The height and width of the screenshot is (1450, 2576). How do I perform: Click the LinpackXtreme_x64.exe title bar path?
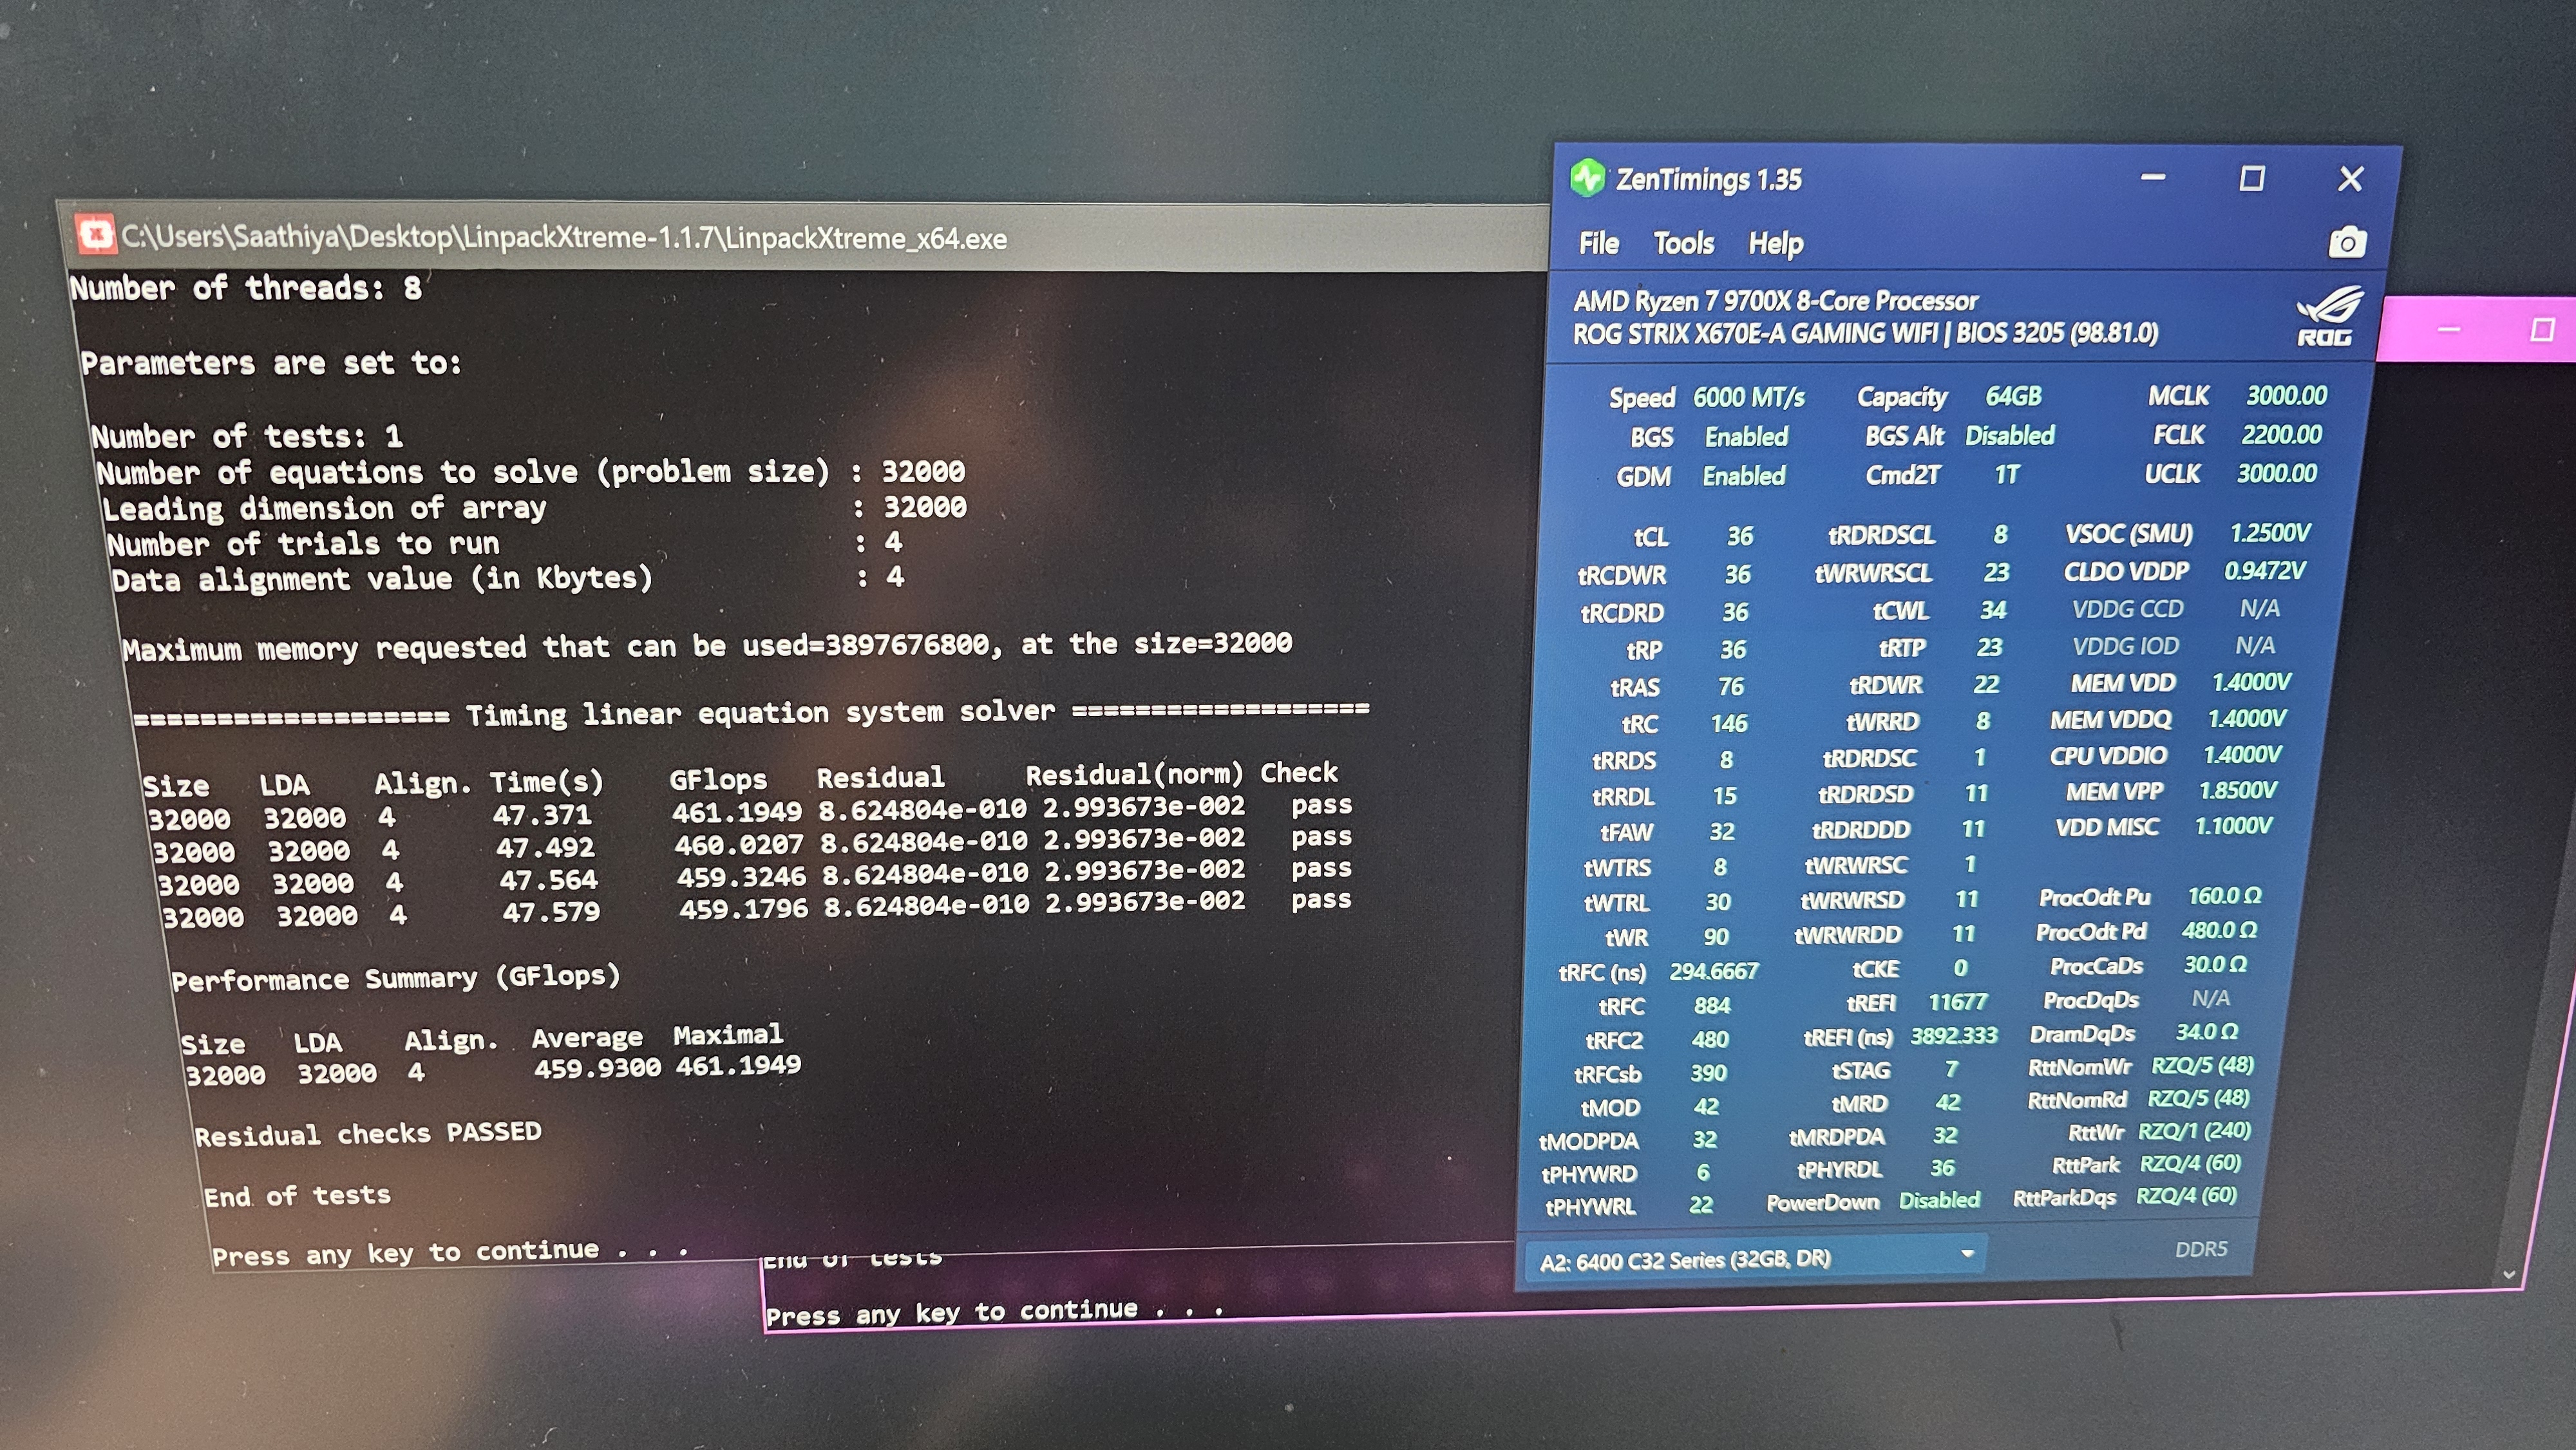click(x=564, y=238)
